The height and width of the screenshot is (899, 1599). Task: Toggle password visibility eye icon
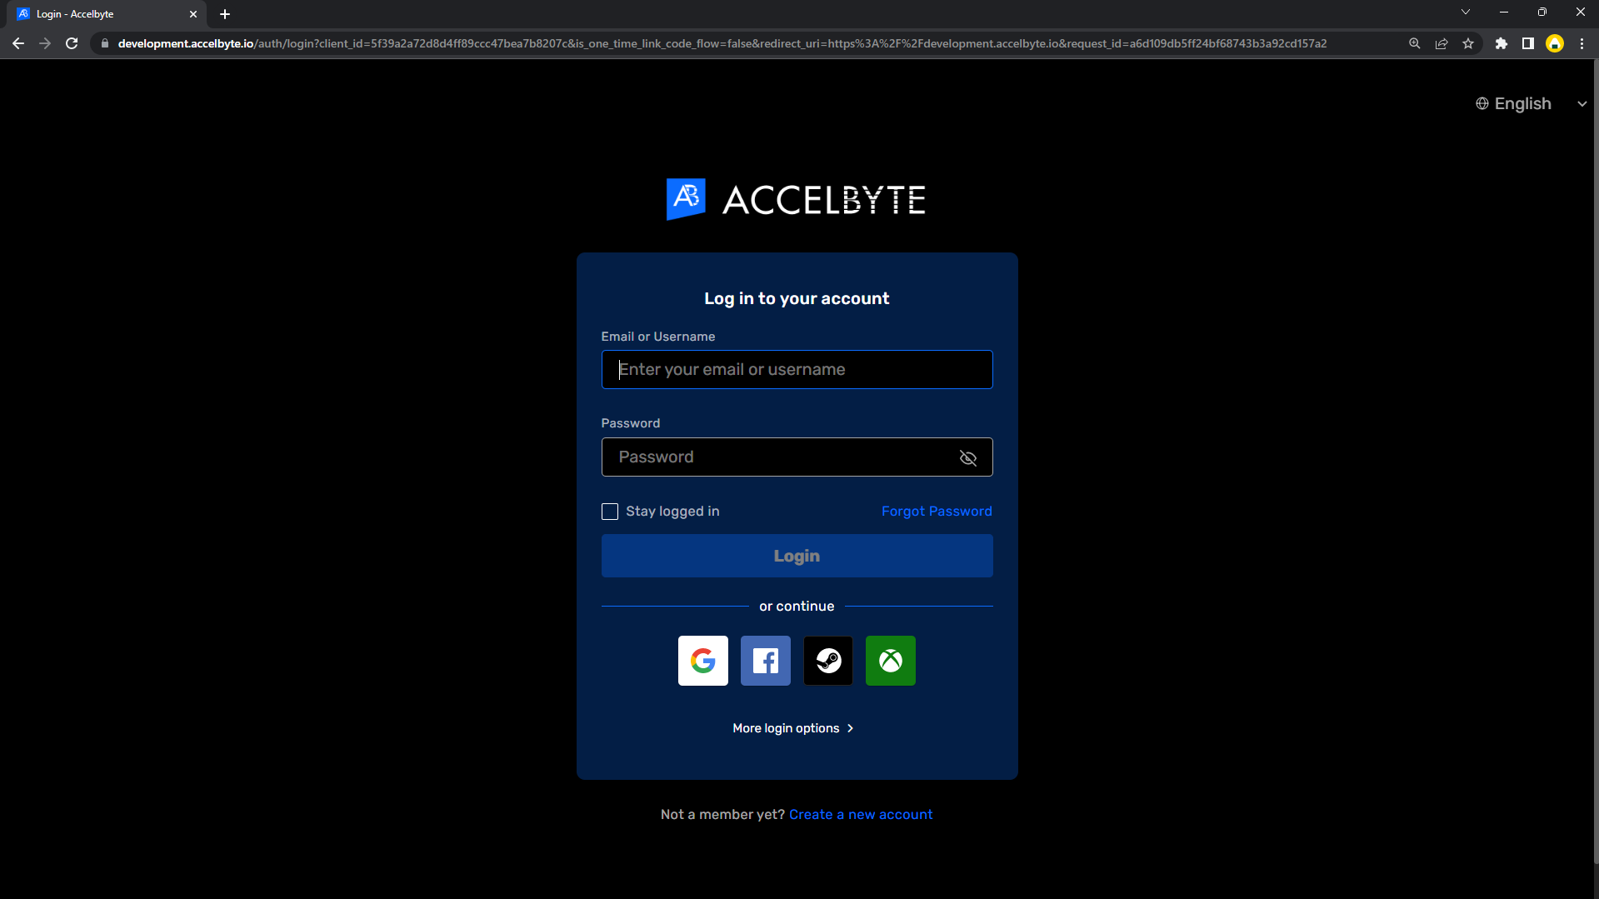(x=967, y=457)
